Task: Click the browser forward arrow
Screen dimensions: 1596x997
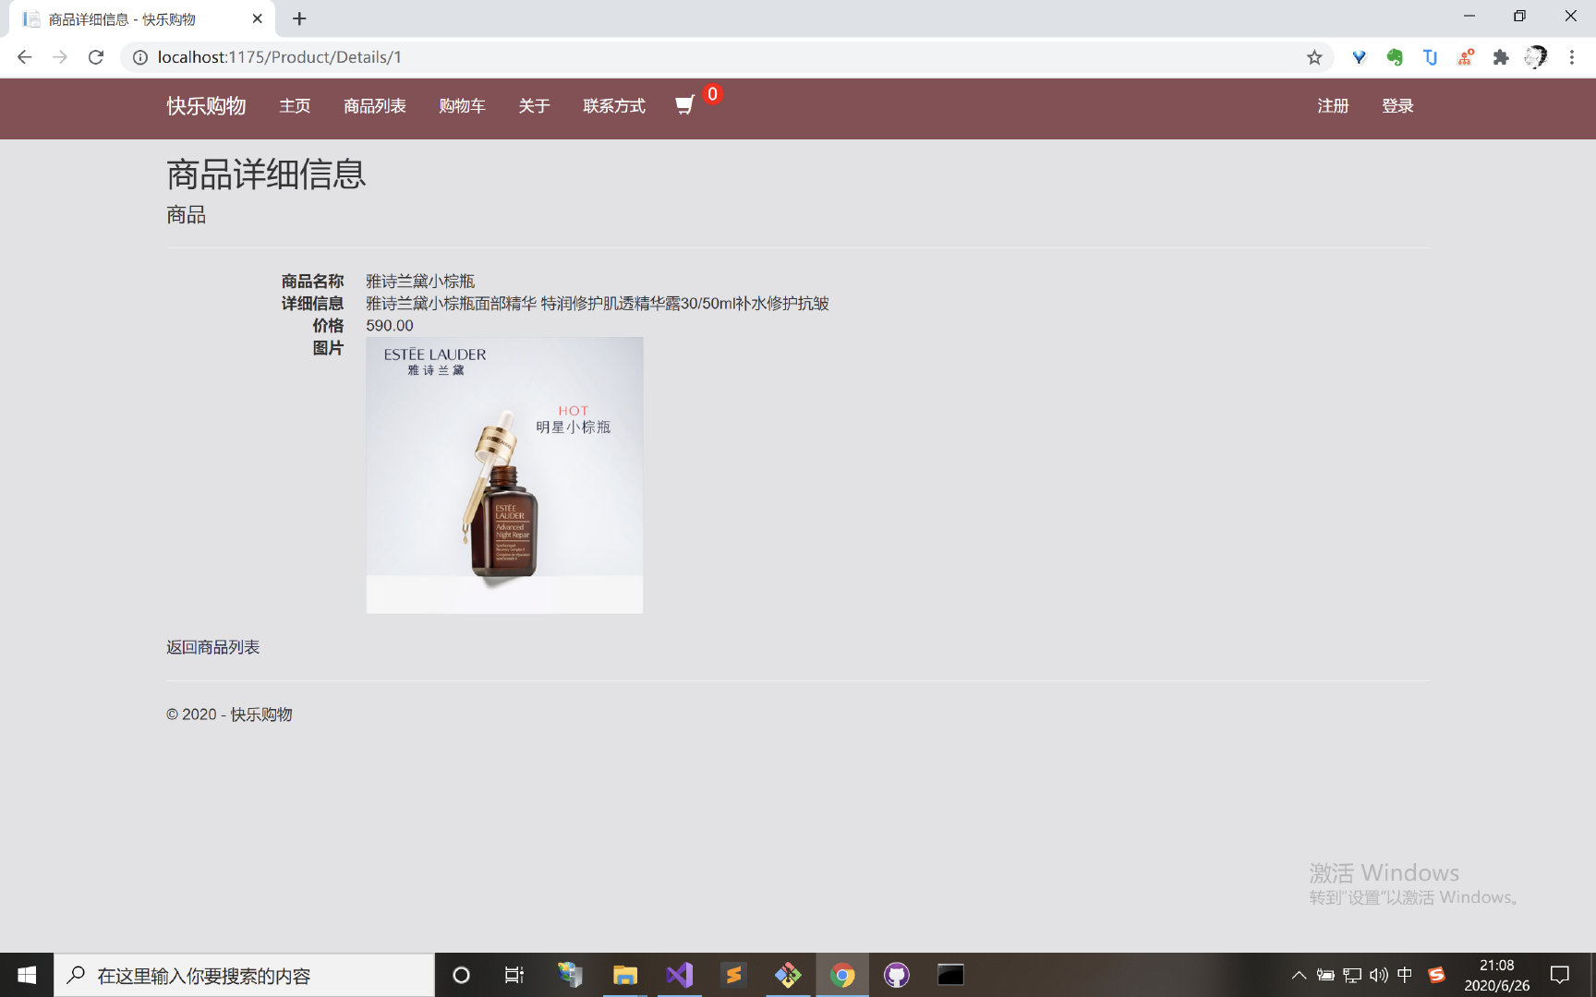Action: (60, 57)
